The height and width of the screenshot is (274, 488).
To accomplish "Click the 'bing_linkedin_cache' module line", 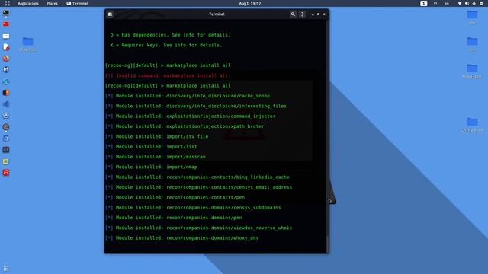I will click(x=197, y=177).
